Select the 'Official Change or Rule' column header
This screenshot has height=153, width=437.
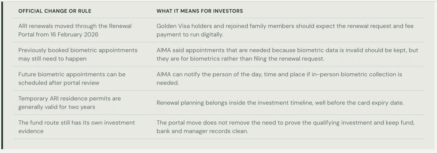pos(55,11)
